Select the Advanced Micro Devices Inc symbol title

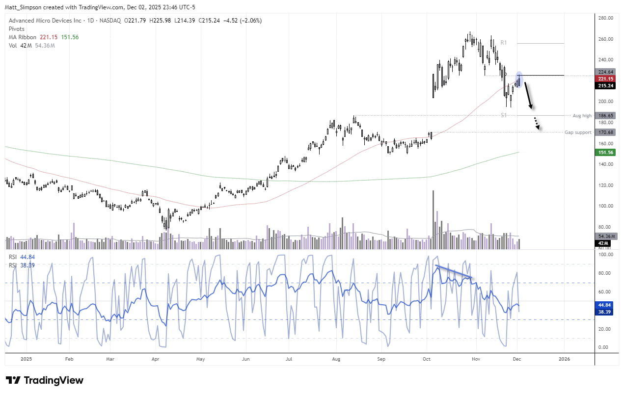(x=44, y=21)
